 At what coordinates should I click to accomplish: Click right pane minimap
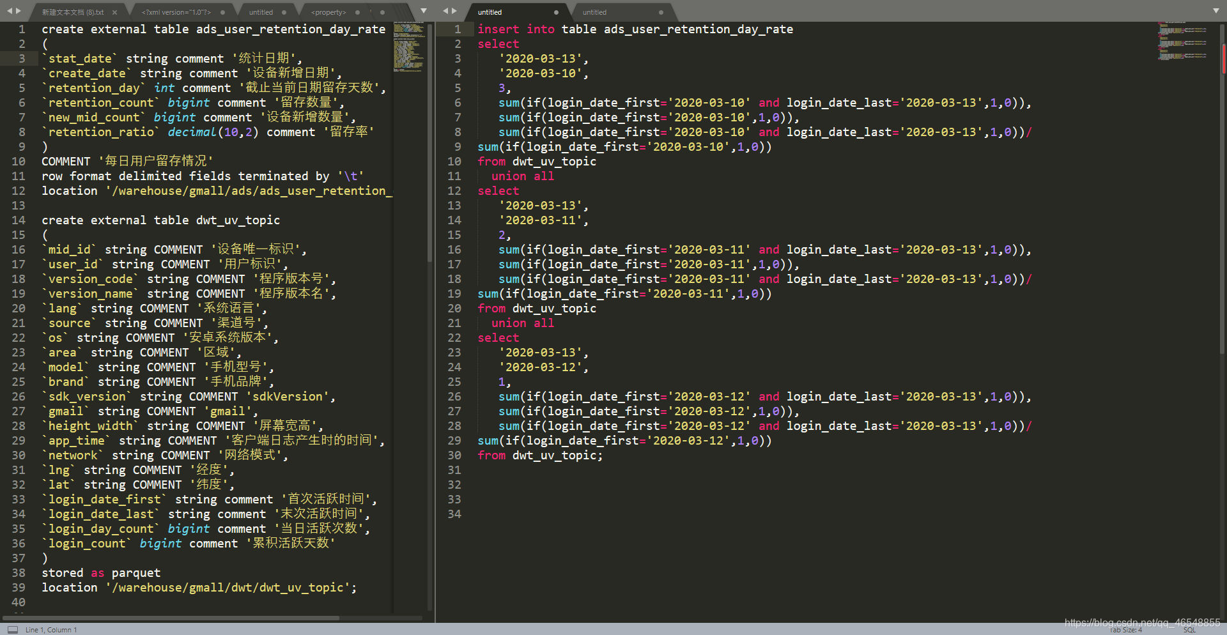coord(1182,42)
